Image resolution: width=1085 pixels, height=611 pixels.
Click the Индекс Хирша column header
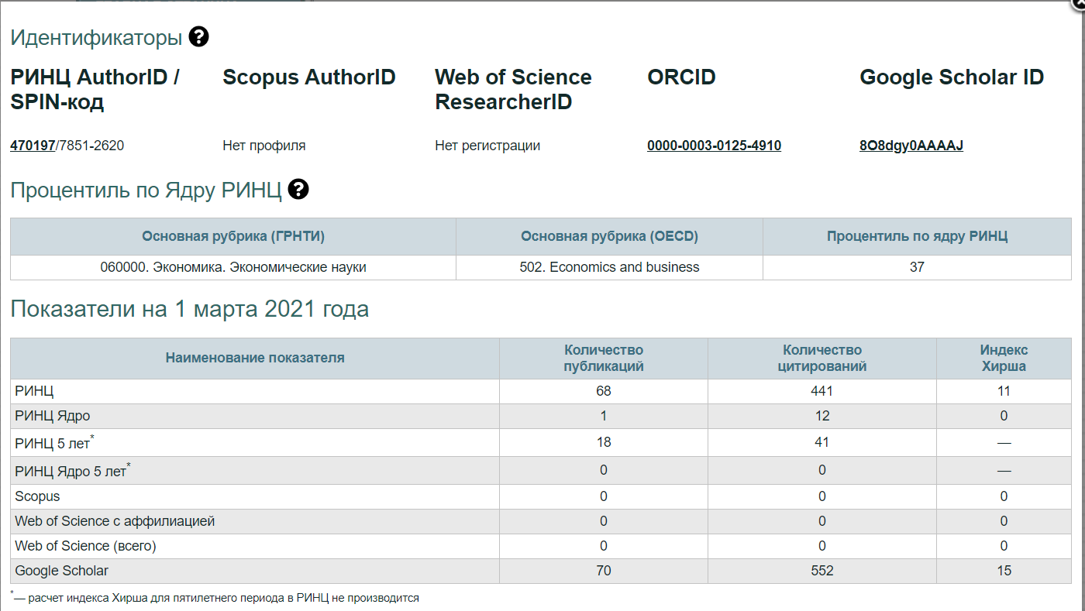1004,358
